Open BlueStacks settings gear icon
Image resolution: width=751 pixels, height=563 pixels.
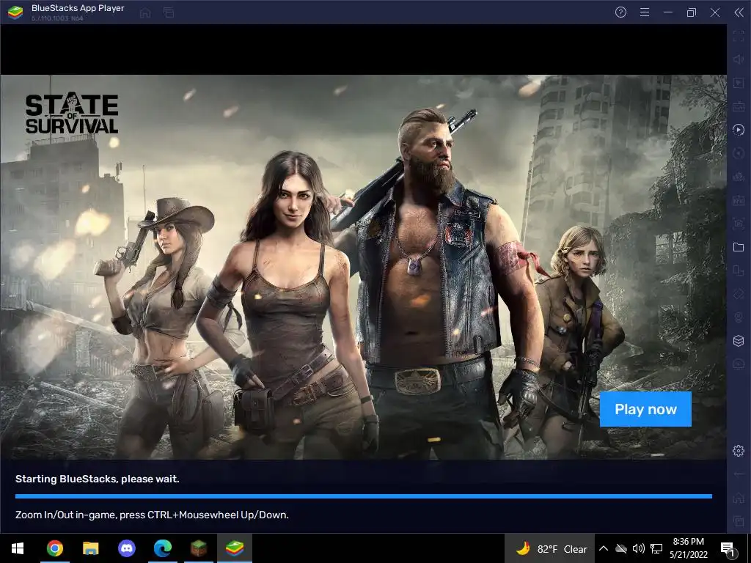738,451
